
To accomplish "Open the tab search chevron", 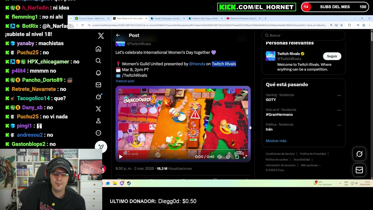I will click(x=71, y=18).
